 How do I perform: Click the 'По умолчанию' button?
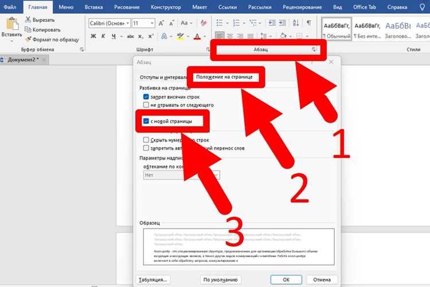pyautogui.click(x=220, y=280)
